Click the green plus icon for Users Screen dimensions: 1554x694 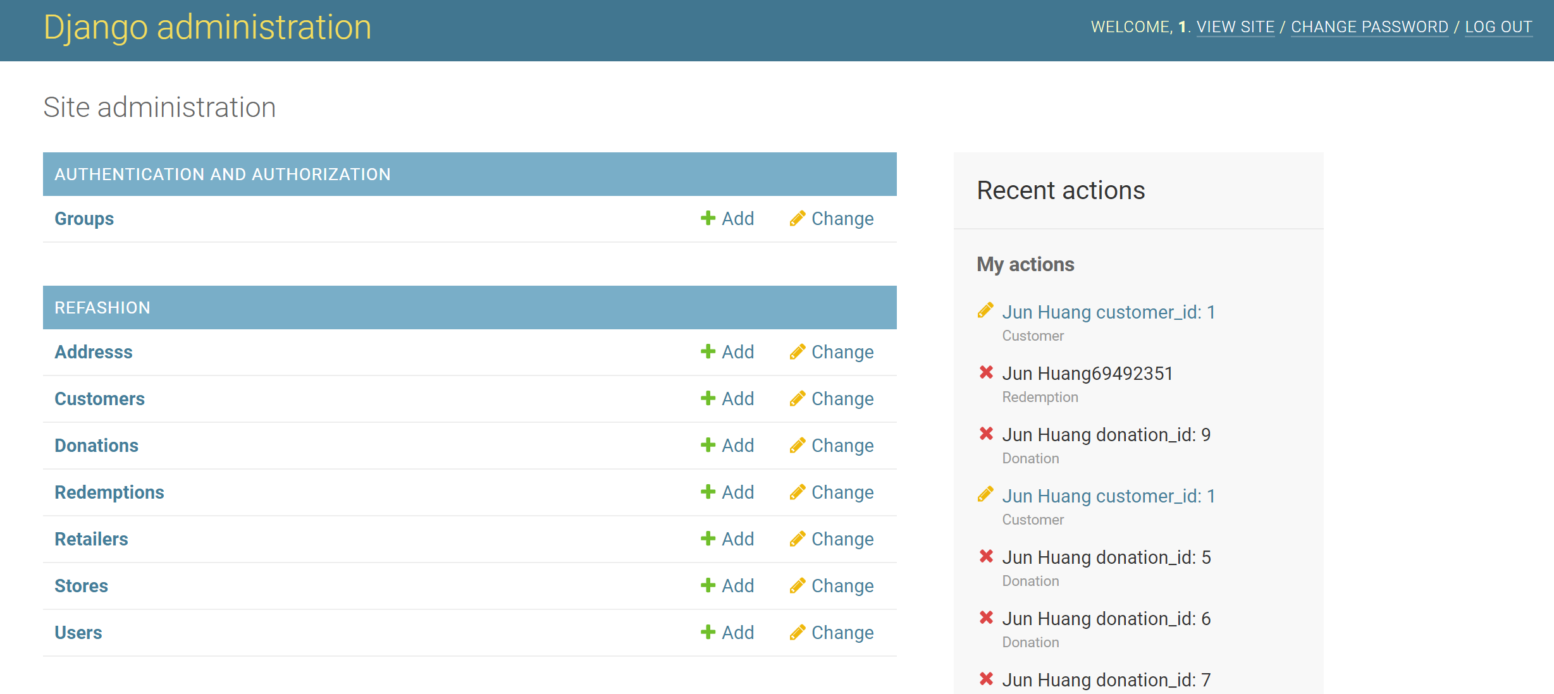[708, 632]
